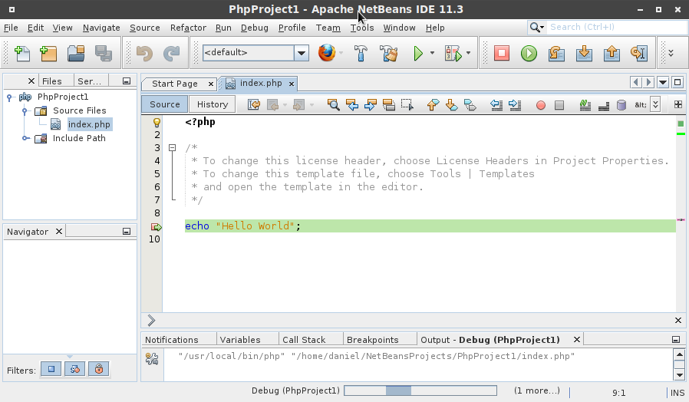This screenshot has height=402, width=689.
Task: Click output panel scrollbar down arrow
Action: pyautogui.click(x=680, y=374)
